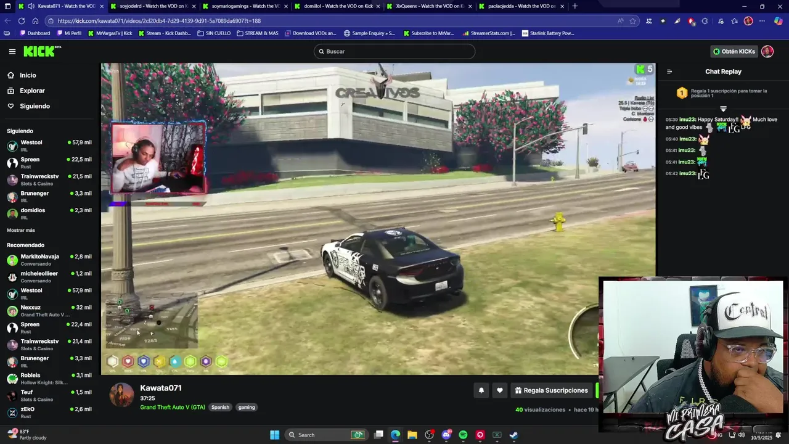Open weather widget showing 83°F
The height and width of the screenshot is (444, 789).
(x=28, y=435)
